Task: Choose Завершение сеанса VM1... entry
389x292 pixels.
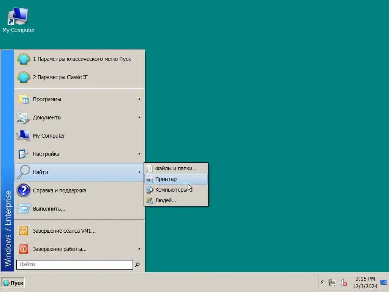Action: [x=80, y=231]
